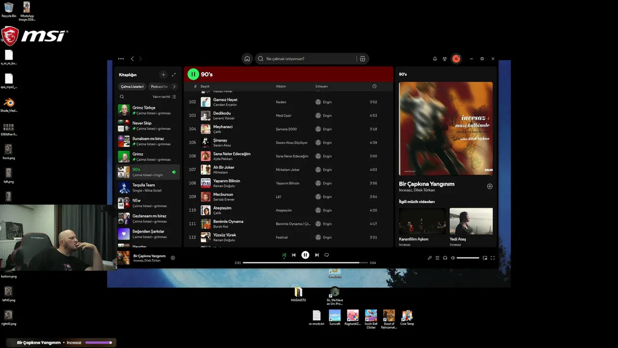The height and width of the screenshot is (348, 618).
Task: Open the play queue
Action: tap(437, 258)
